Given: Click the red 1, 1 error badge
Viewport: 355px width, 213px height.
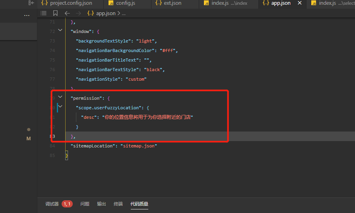Looking at the screenshot, I should pos(67,204).
